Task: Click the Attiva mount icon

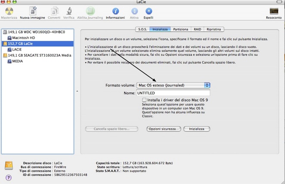Action: coord(135,11)
